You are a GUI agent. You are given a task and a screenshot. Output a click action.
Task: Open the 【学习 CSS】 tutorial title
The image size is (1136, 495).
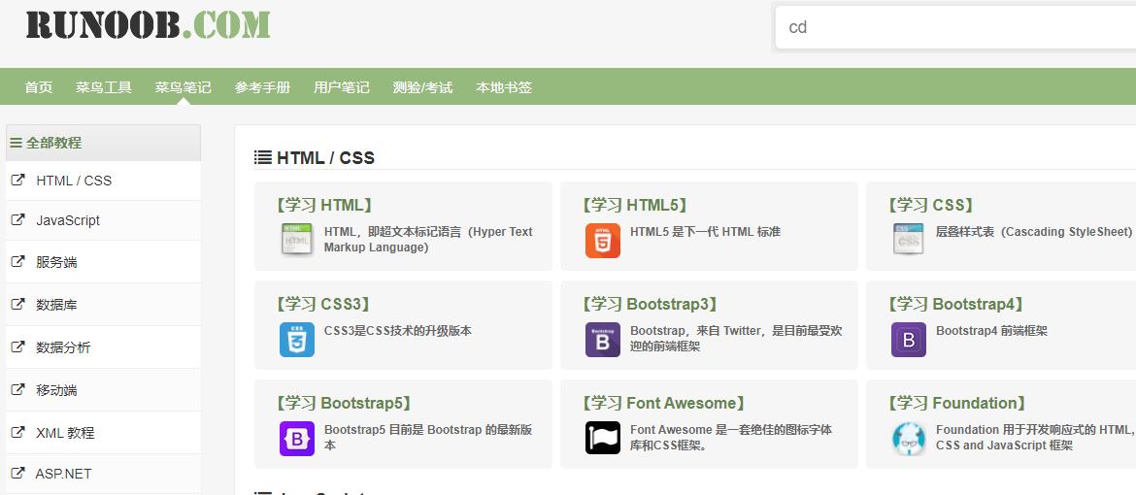click(x=931, y=205)
